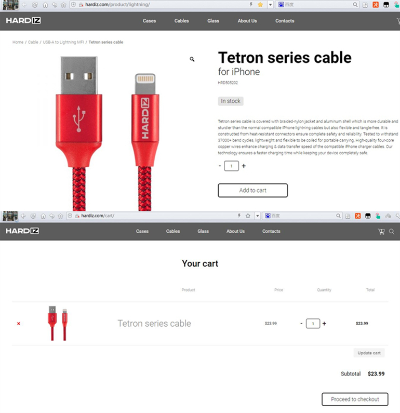
Task: Open the shopping cart icon in the cart page header
Action: pyautogui.click(x=381, y=232)
